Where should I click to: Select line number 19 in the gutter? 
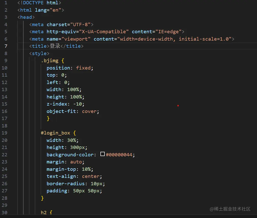point(4,133)
